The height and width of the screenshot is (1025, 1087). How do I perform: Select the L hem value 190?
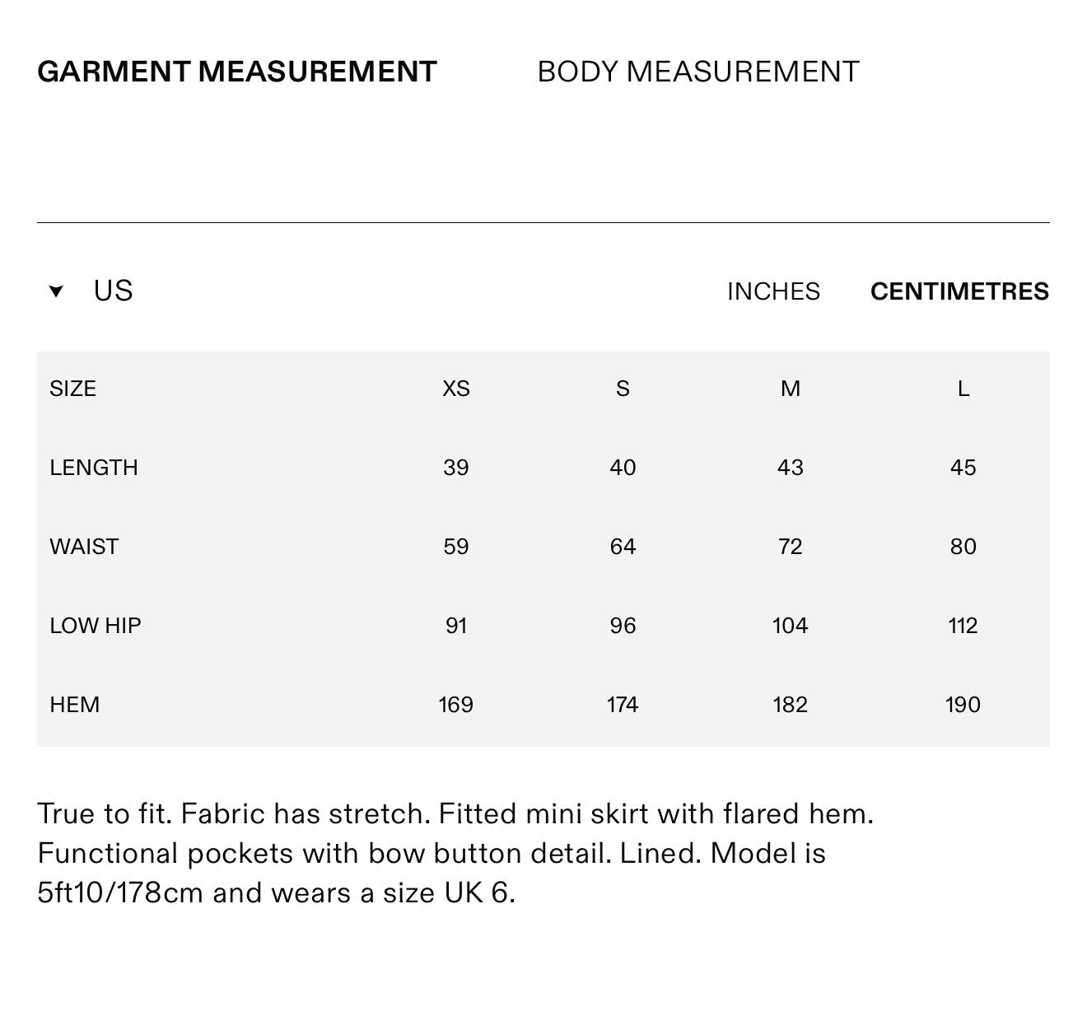coord(963,705)
